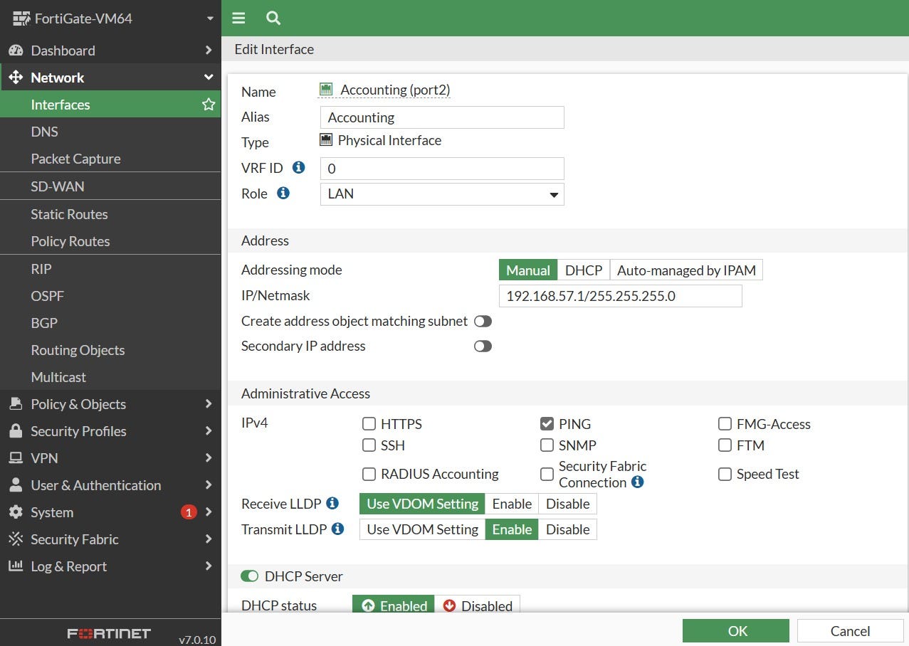Click the VRF ID info icon
Viewport: 909px width, 646px height.
(298, 167)
